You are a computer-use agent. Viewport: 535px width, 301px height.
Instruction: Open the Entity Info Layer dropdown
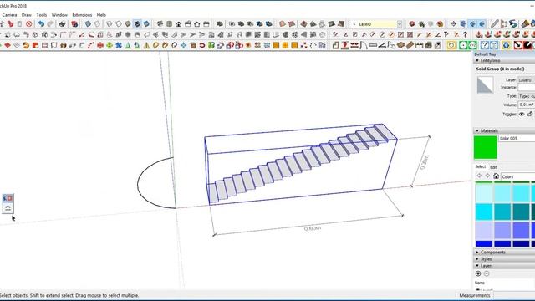click(x=527, y=80)
